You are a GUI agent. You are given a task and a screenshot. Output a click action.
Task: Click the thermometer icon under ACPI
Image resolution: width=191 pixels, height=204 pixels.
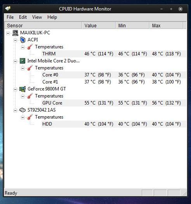(30, 47)
